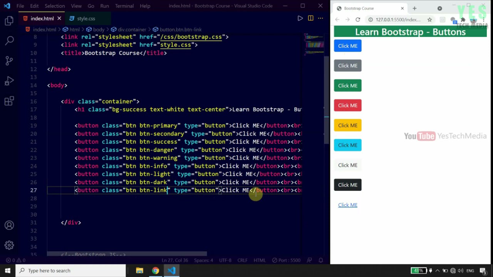
Task: Open Chrome from the taskbar
Action: point(155,270)
